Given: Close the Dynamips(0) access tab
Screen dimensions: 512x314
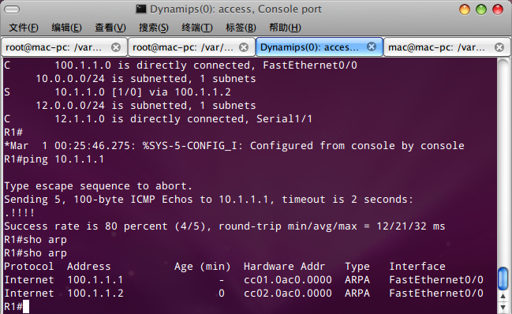Looking at the screenshot, I should [372, 47].
